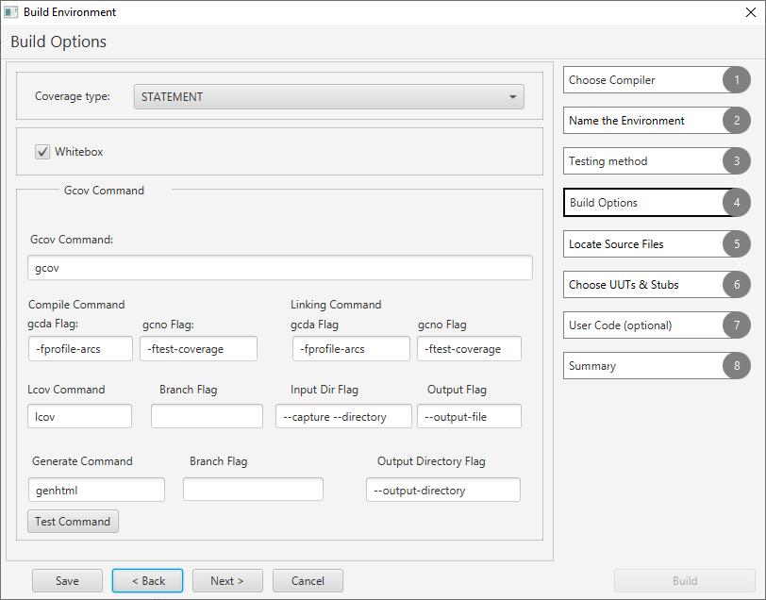Viewport: 766px width, 600px height.
Task: Focus the Generate Command genhtml field
Action: (x=97, y=490)
